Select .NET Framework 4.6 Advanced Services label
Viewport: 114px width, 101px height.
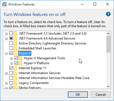click(x=47, y=38)
